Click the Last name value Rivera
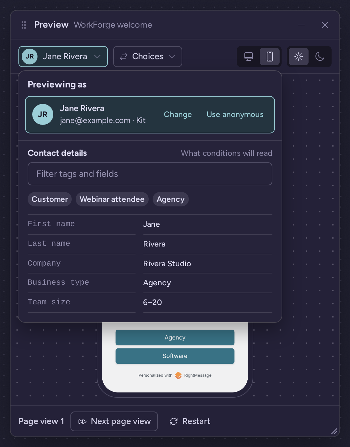The height and width of the screenshot is (447, 350). point(154,244)
